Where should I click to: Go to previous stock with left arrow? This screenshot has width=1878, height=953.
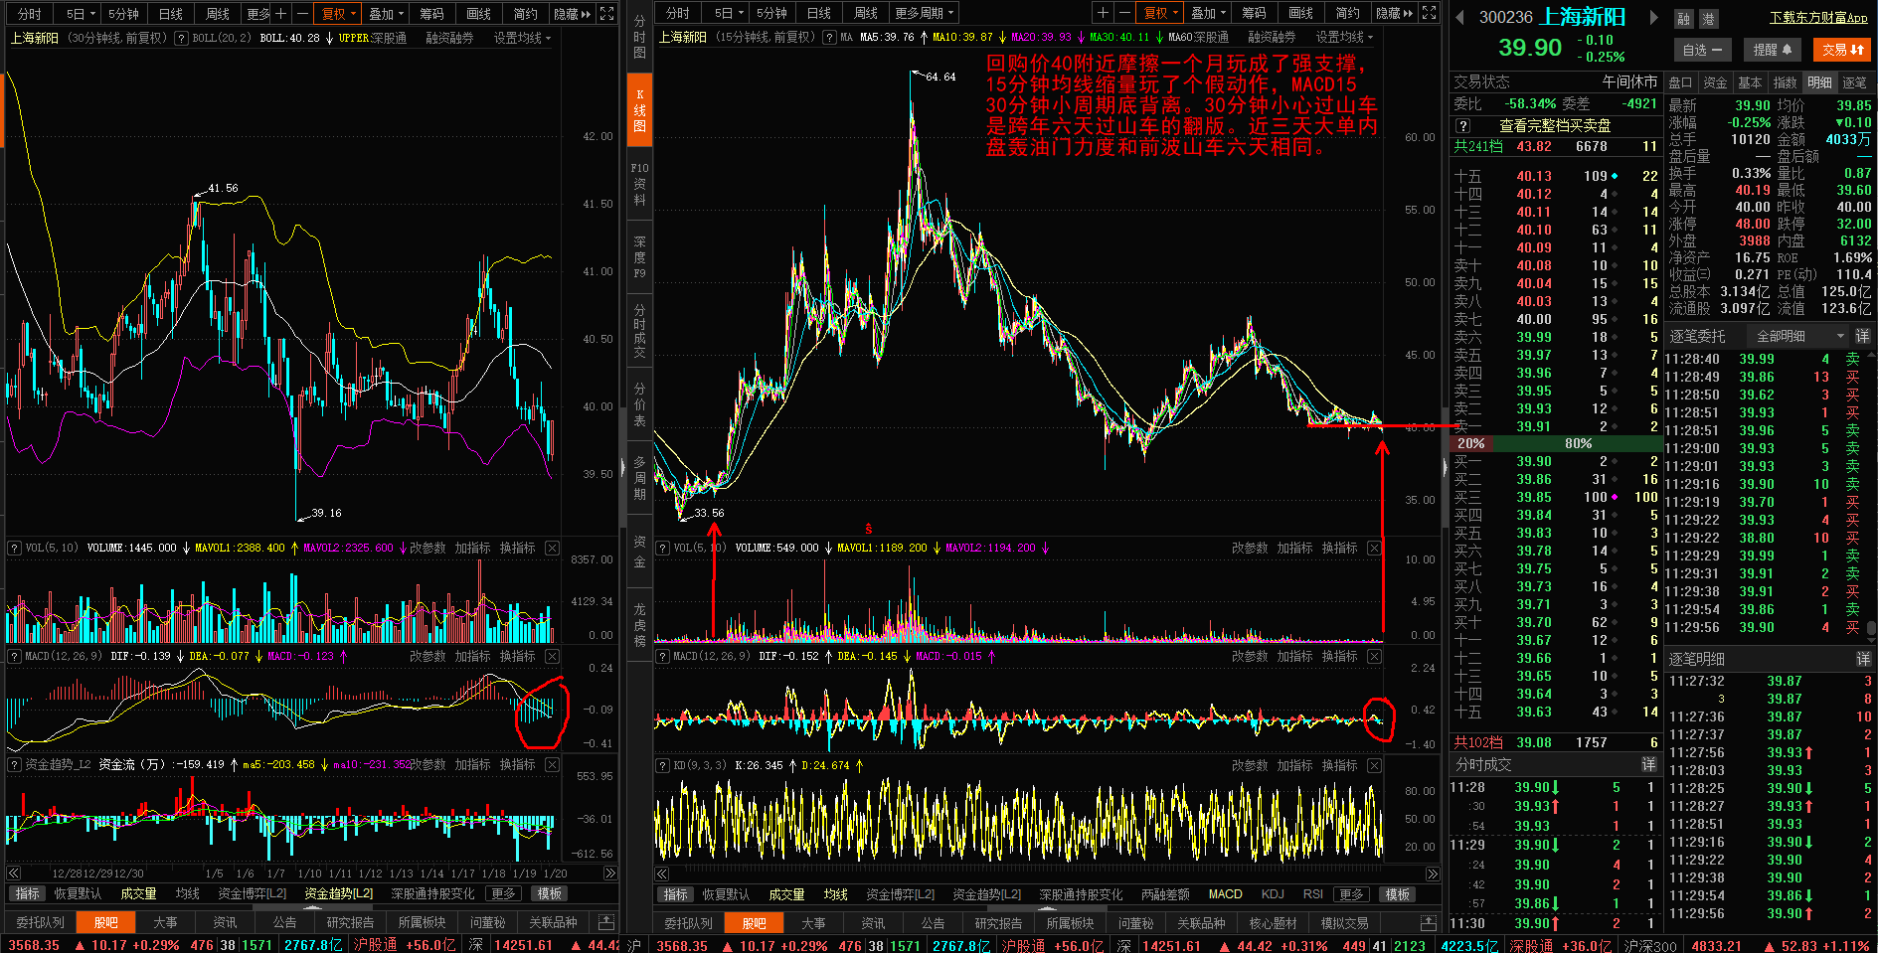(1460, 17)
